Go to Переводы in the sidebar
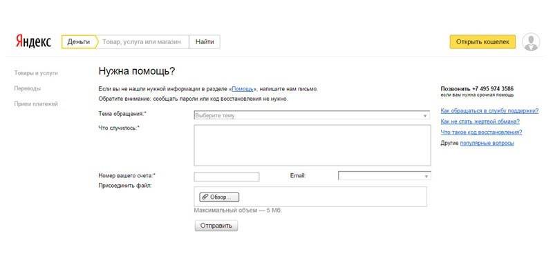Image resolution: width=553 pixels, height=276 pixels. tap(28, 88)
